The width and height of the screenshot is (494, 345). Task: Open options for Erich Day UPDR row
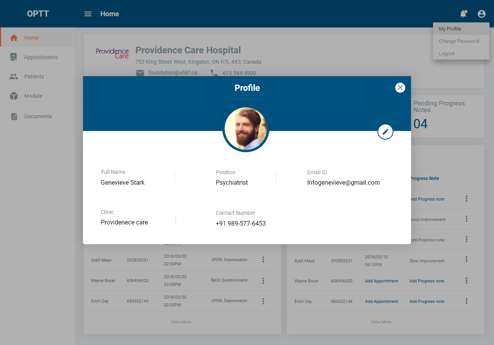[x=263, y=301]
